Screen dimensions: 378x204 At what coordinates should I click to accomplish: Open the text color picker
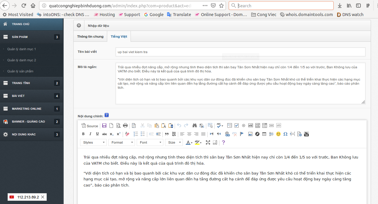(189, 142)
